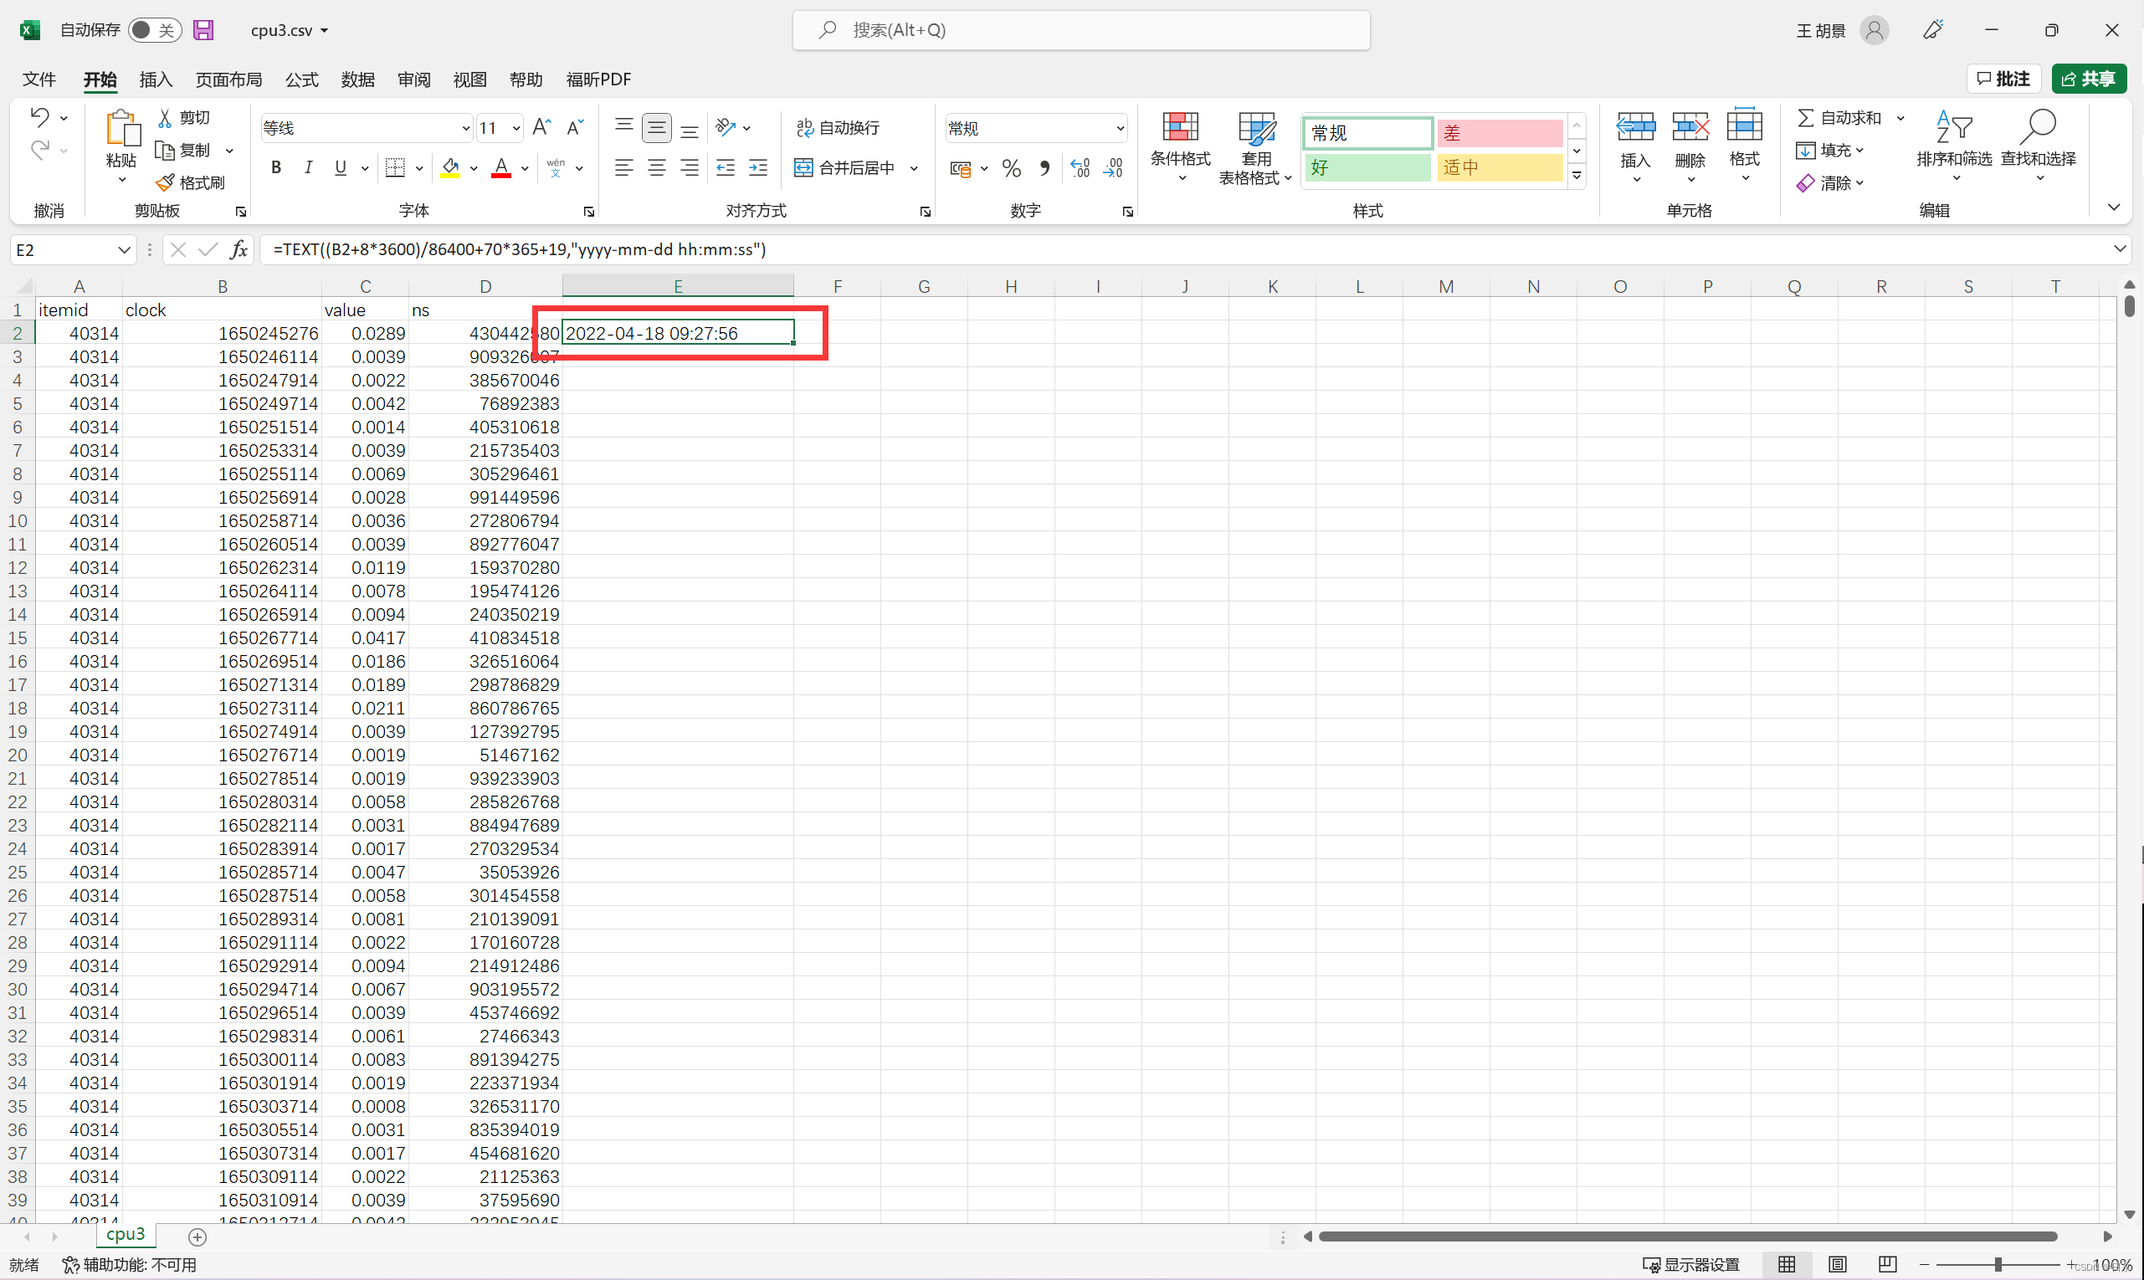This screenshot has width=2144, height=1280.
Task: Open the 插入 ribbon tab
Action: (x=156, y=79)
